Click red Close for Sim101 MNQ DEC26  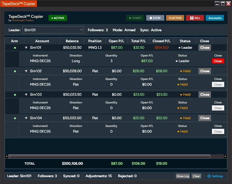pos(218,61)
